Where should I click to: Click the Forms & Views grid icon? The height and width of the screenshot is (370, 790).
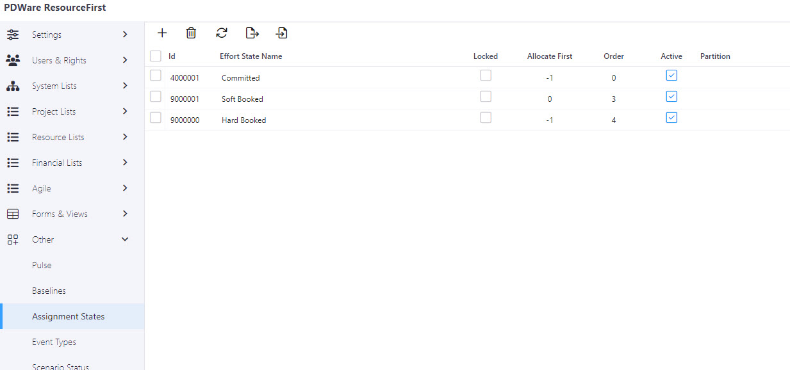13,214
